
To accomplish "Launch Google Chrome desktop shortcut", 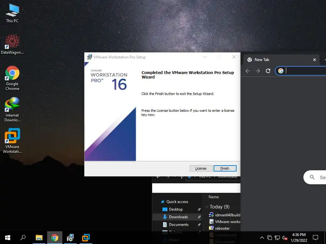I will click(x=12, y=78).
